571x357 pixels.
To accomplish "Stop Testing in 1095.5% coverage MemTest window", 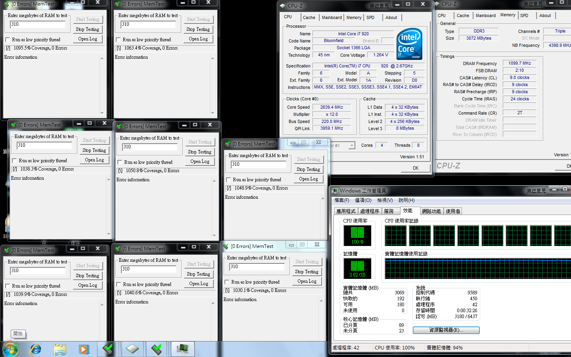I will (88, 29).
